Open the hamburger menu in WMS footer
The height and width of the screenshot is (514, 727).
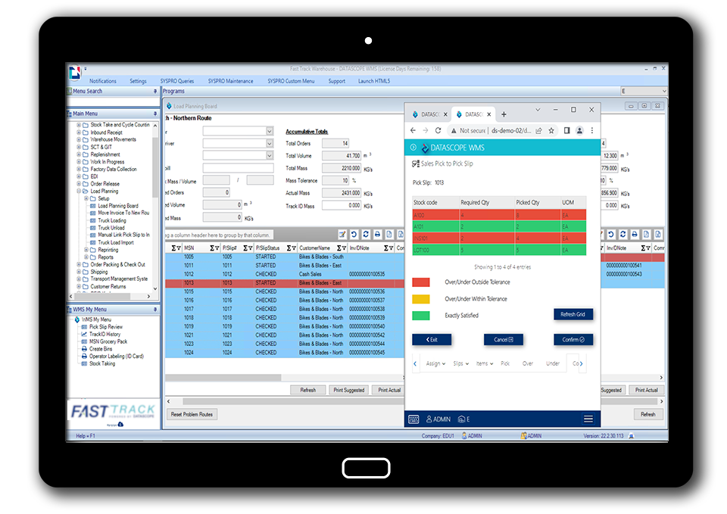pyautogui.click(x=588, y=419)
